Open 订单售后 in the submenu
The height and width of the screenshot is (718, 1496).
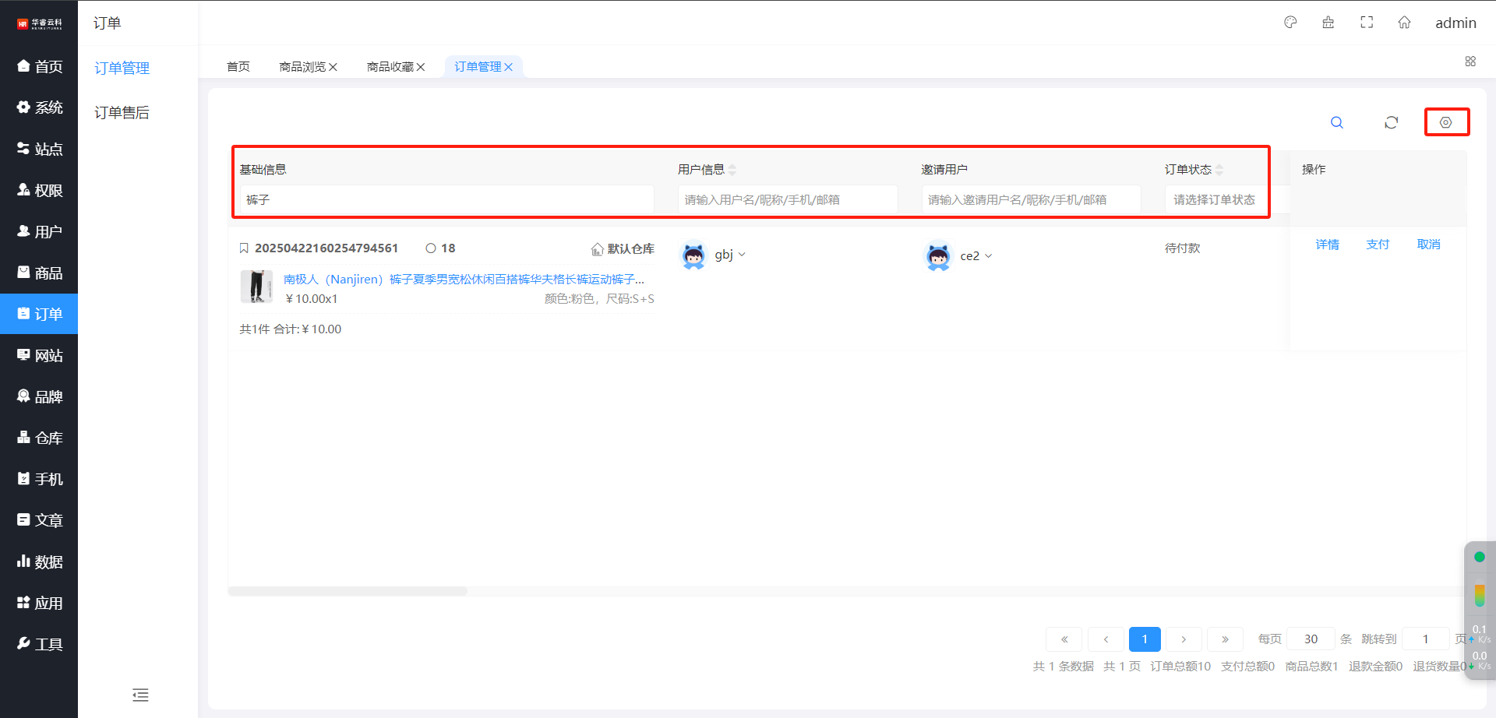(122, 113)
